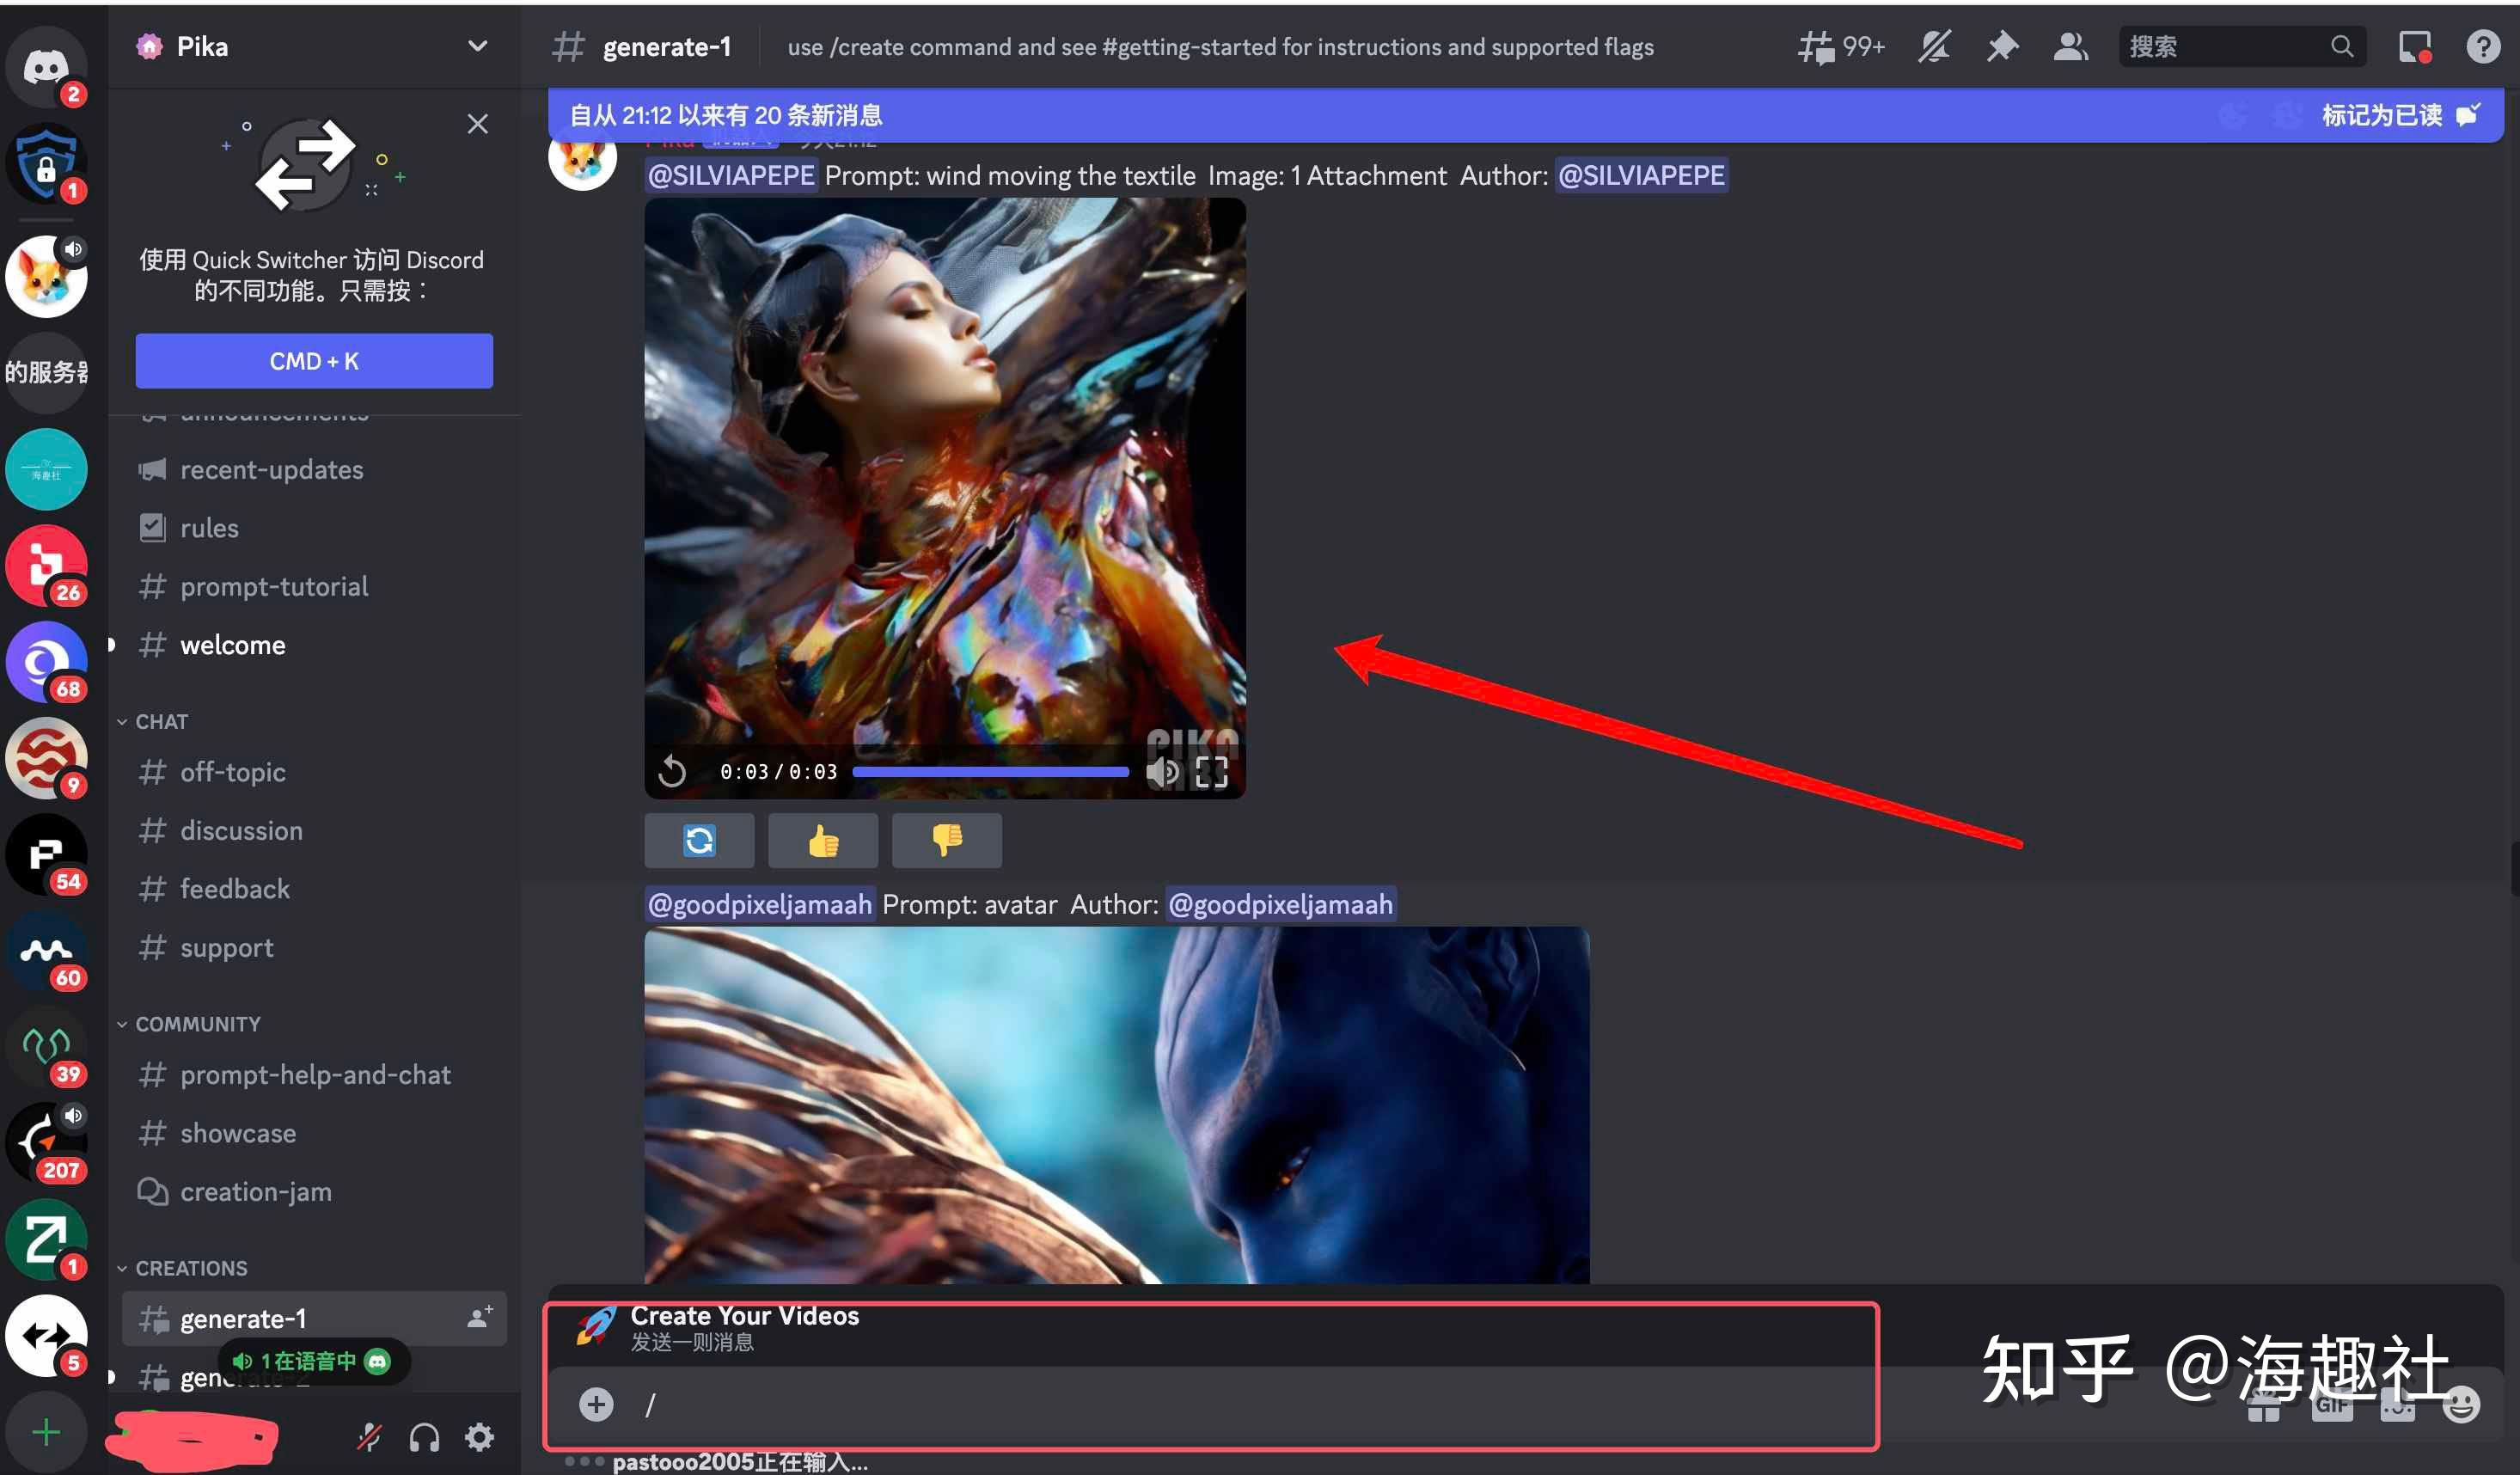Collapse the COMMUNITY category
This screenshot has width=2520, height=1475.
coord(196,1024)
